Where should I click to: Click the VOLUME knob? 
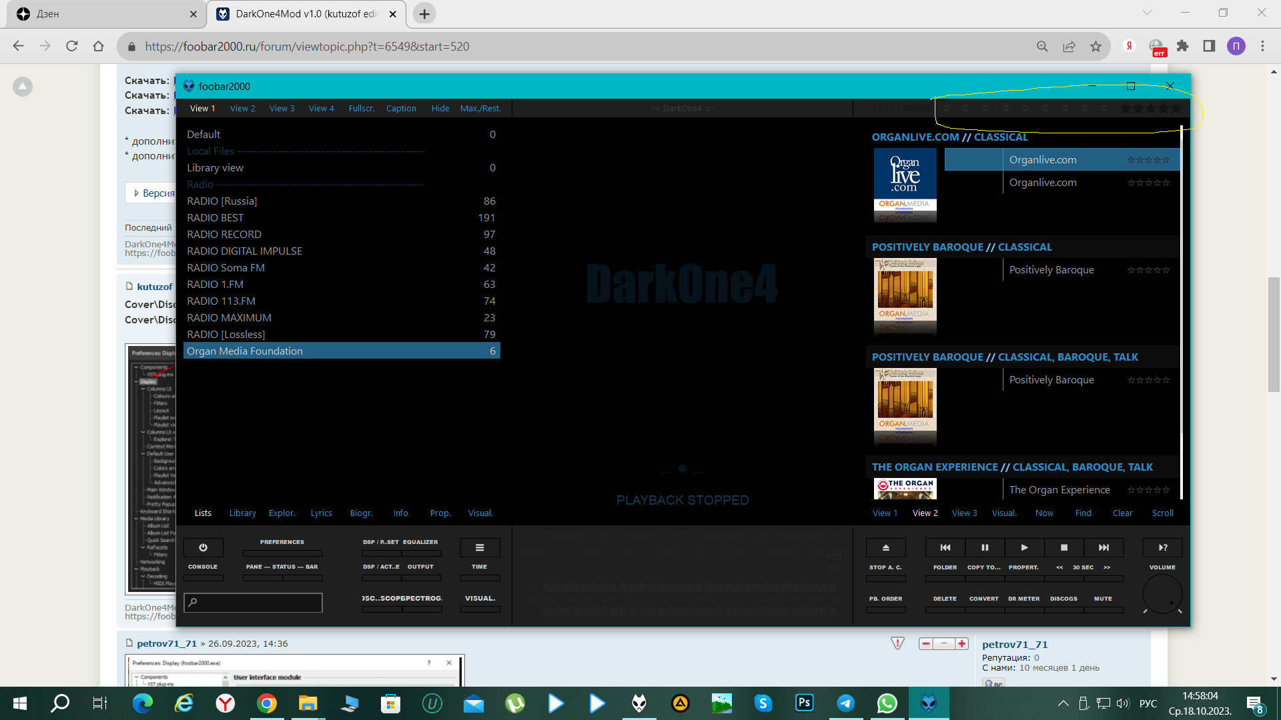(x=1162, y=593)
